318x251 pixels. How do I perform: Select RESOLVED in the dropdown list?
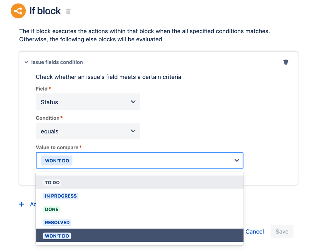coord(57,222)
